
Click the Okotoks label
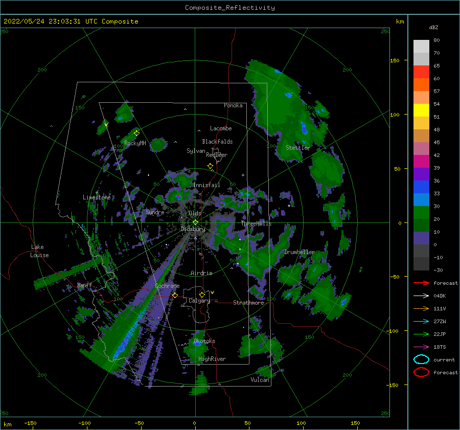[x=204, y=342]
